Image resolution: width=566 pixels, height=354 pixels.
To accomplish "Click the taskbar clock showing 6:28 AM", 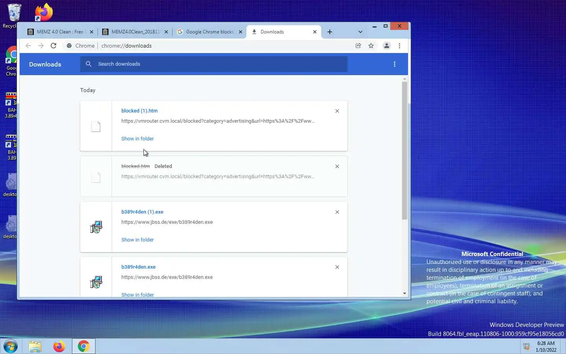I will coord(546,347).
